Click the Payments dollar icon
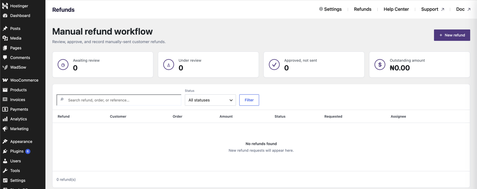 (x=5, y=109)
